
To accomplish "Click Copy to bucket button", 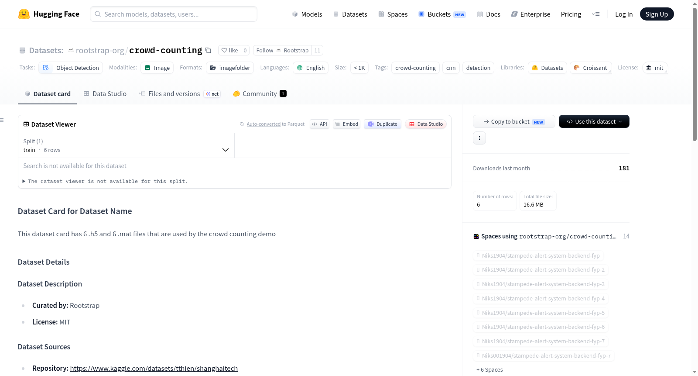I will tap(514, 121).
